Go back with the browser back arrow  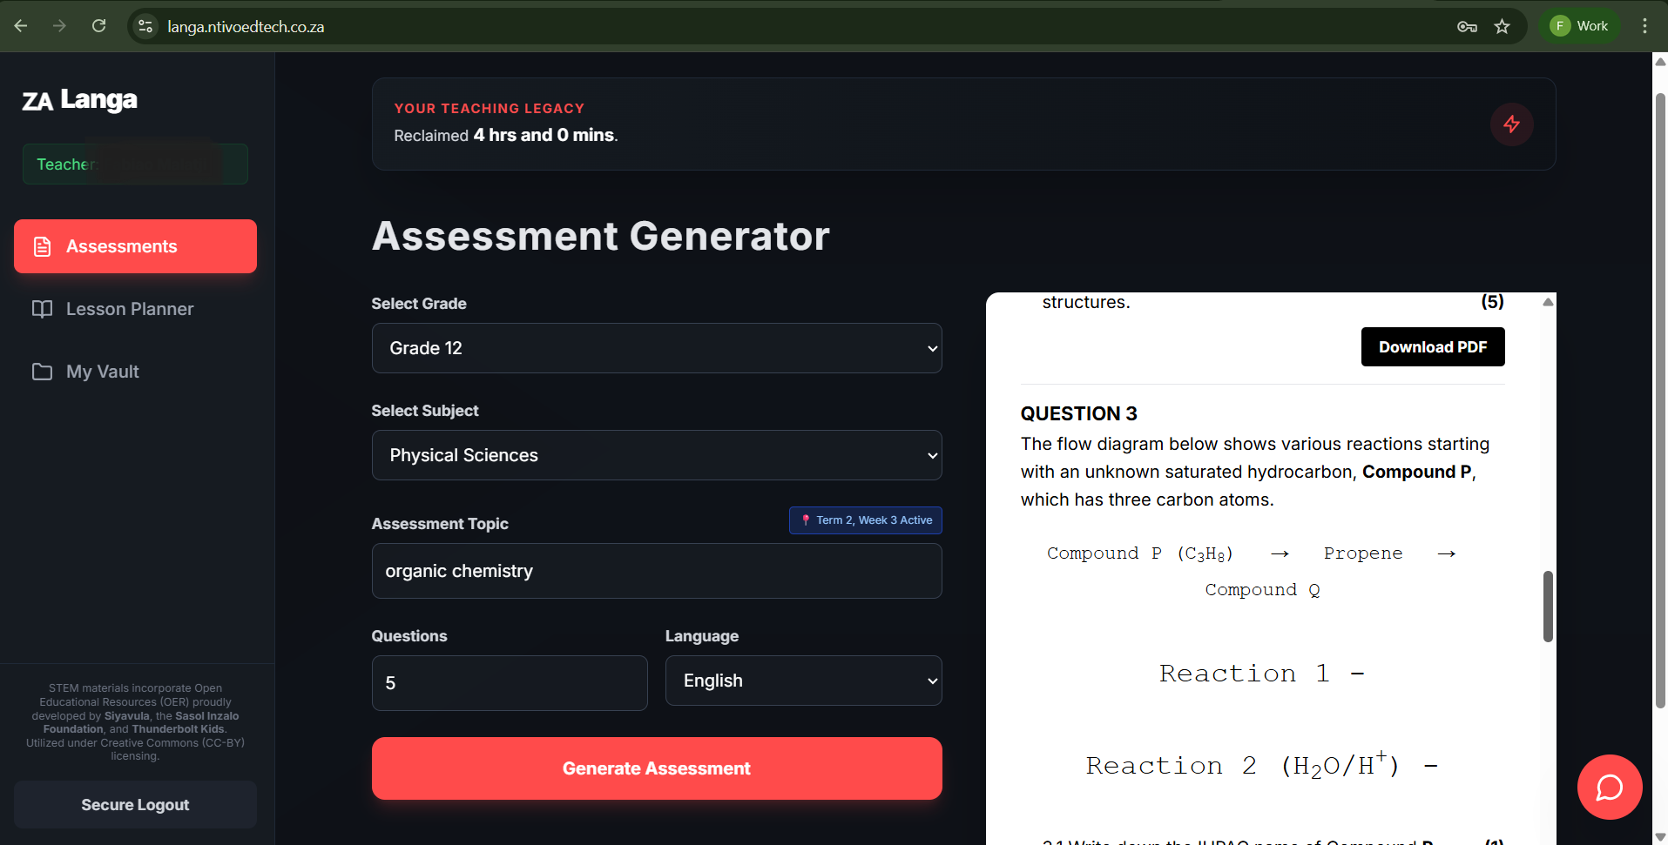tap(21, 26)
